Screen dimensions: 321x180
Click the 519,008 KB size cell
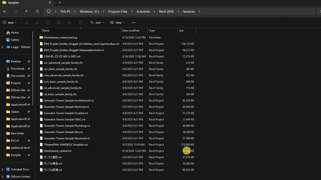tap(187, 145)
